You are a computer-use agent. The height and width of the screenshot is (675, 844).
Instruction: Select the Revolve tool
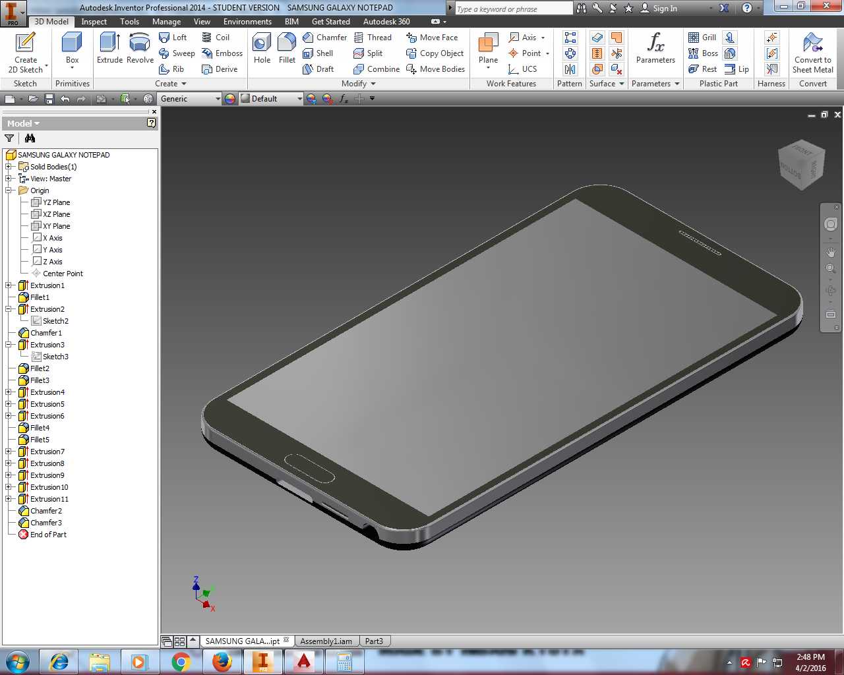click(x=140, y=48)
